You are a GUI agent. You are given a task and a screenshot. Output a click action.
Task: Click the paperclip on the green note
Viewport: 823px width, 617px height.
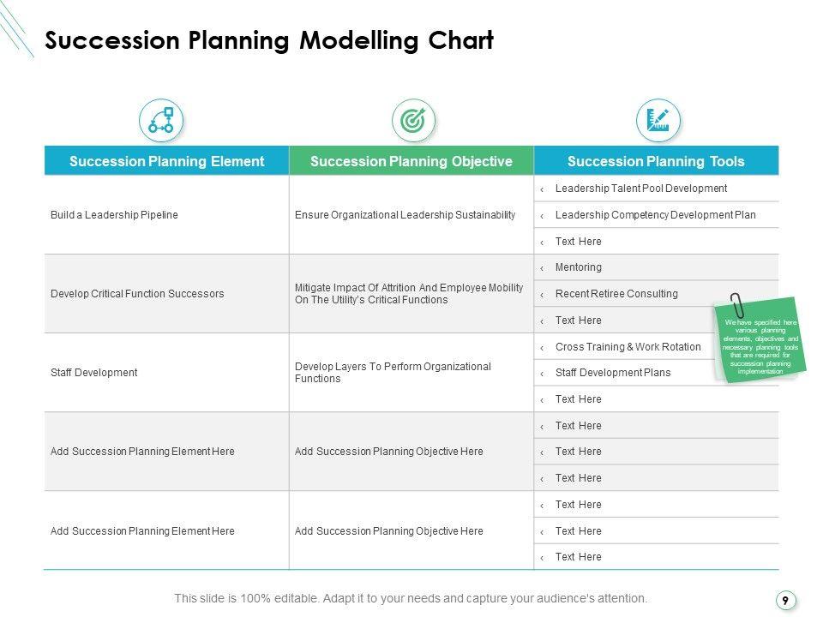pyautogui.click(x=736, y=307)
